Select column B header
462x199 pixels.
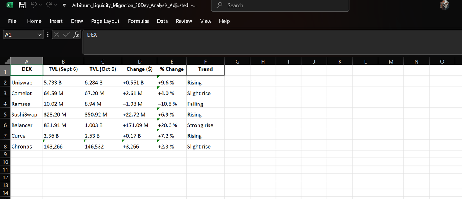63,61
